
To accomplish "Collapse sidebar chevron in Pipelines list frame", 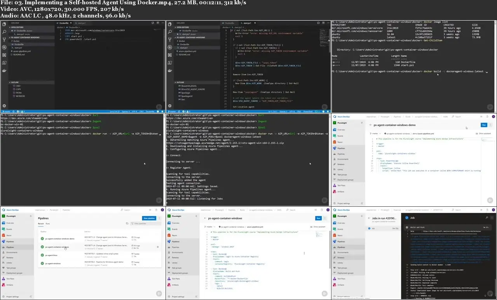I will [31, 297].
